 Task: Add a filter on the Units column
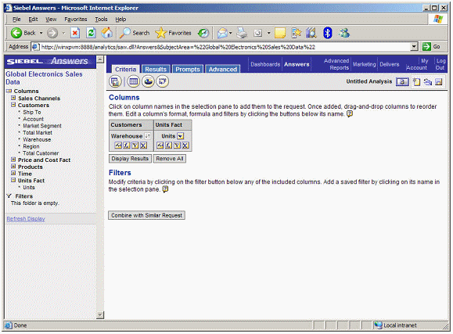tap(177, 145)
